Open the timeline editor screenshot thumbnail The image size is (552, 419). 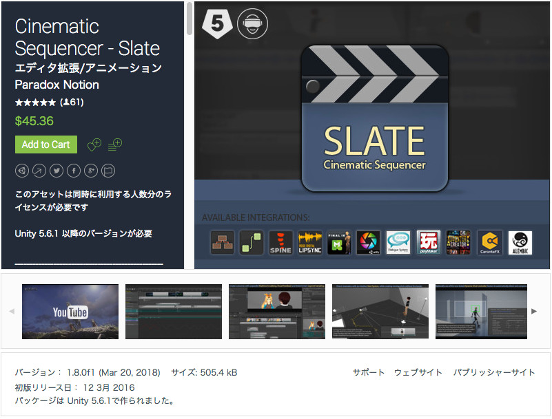[174, 312]
